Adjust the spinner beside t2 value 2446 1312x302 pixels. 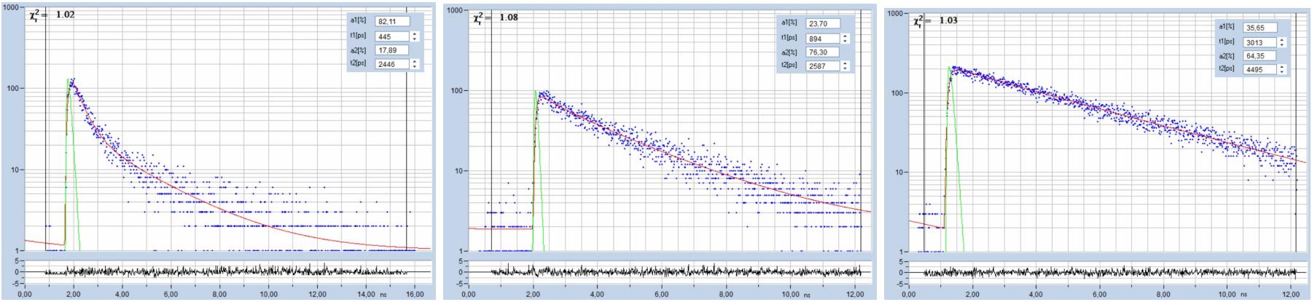[x=415, y=64]
